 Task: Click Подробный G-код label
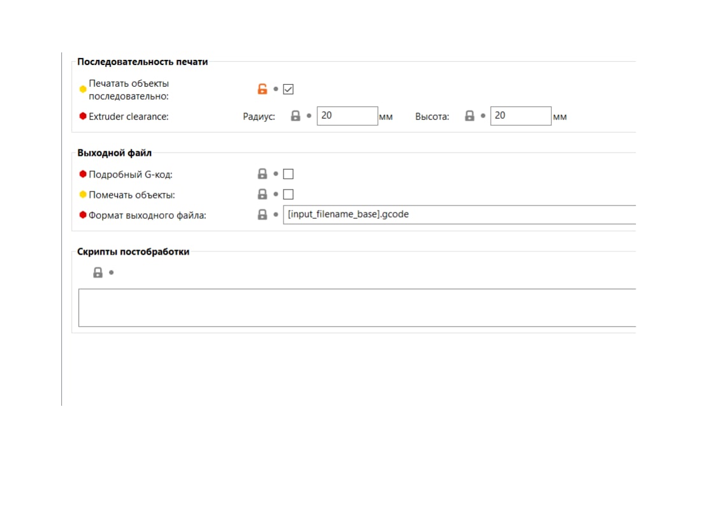131,174
